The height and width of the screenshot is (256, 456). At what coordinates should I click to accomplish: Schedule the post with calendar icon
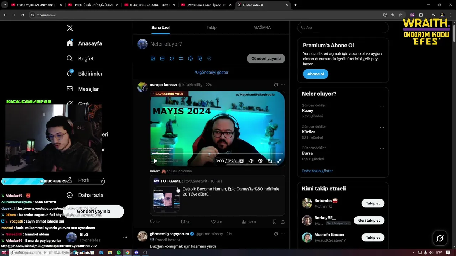pyautogui.click(x=200, y=59)
